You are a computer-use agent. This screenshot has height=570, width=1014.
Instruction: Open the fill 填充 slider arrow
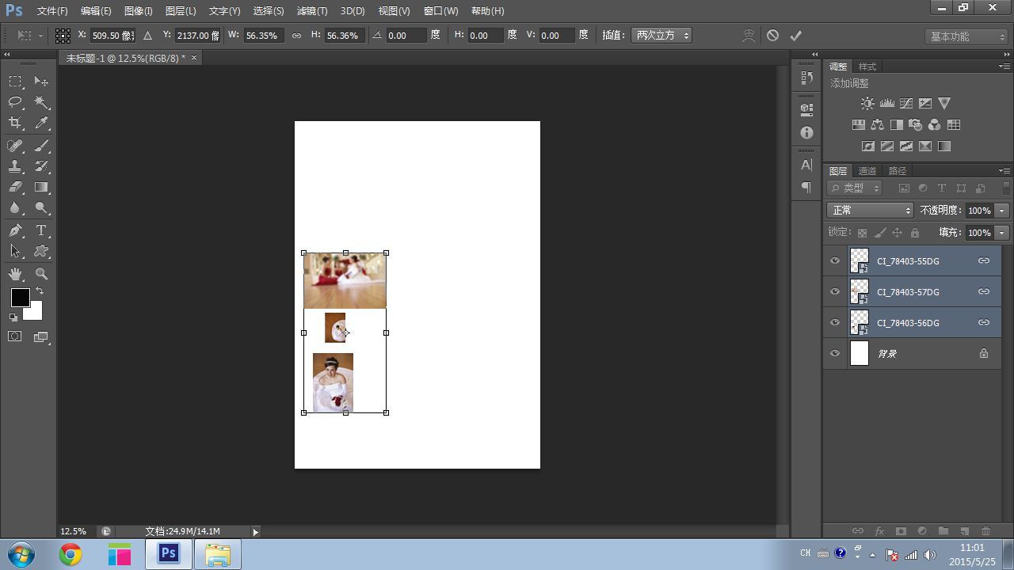point(1002,233)
